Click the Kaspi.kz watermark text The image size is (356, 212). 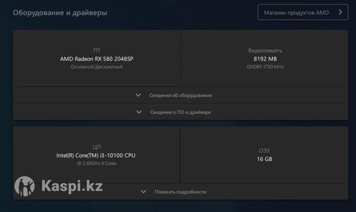pos(72,186)
